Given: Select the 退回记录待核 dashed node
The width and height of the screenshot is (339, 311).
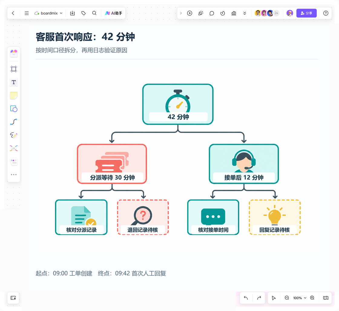Looking at the screenshot, I should (x=143, y=217).
